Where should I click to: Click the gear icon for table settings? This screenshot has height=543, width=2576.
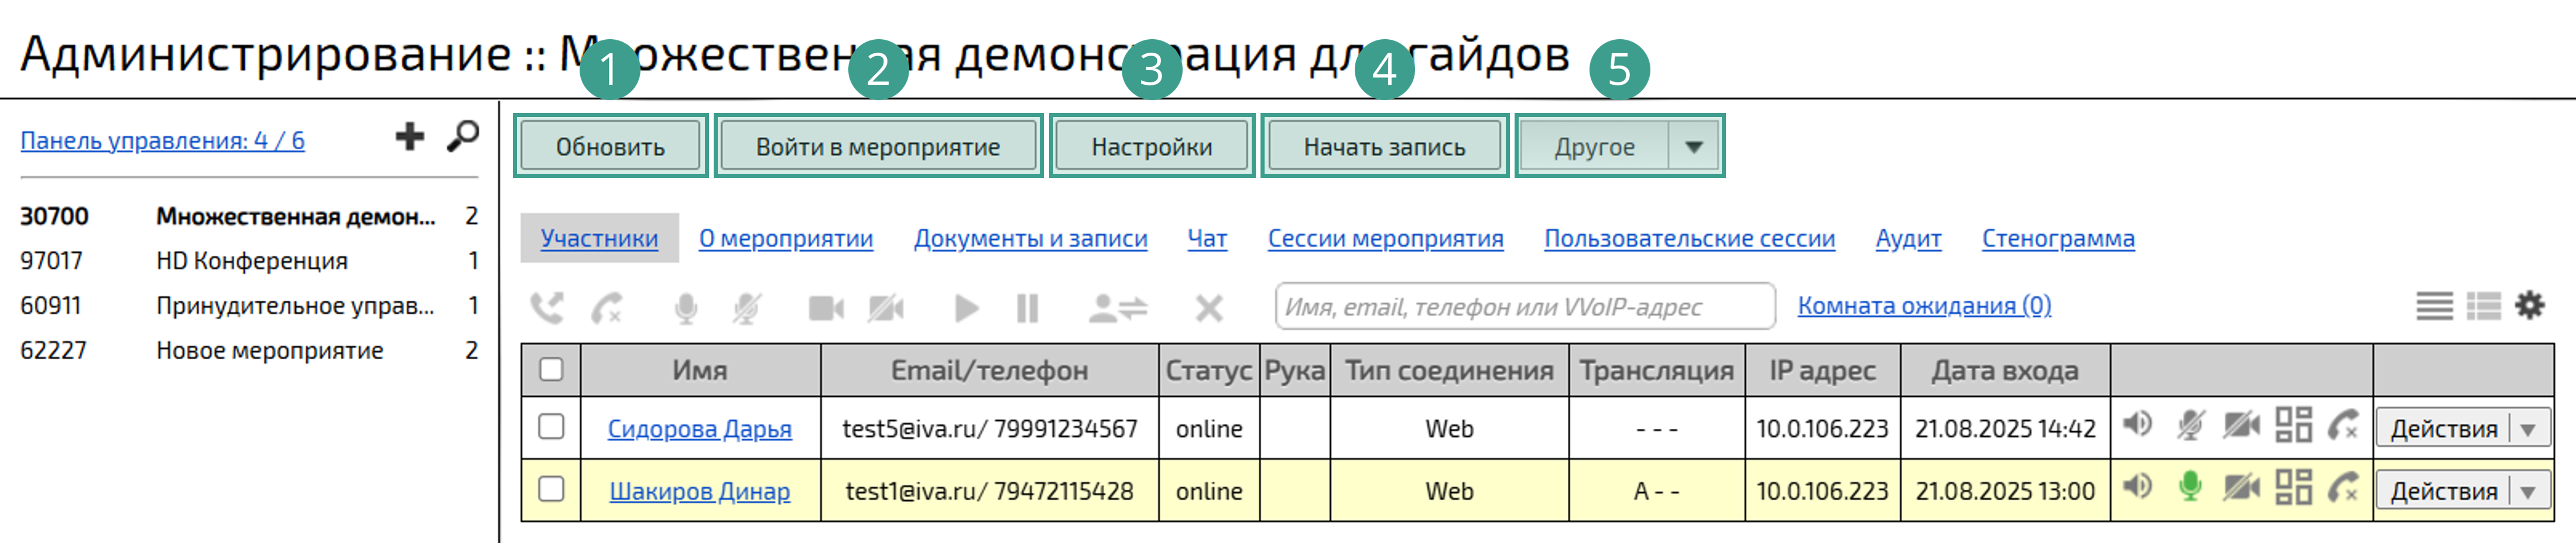[2529, 305]
